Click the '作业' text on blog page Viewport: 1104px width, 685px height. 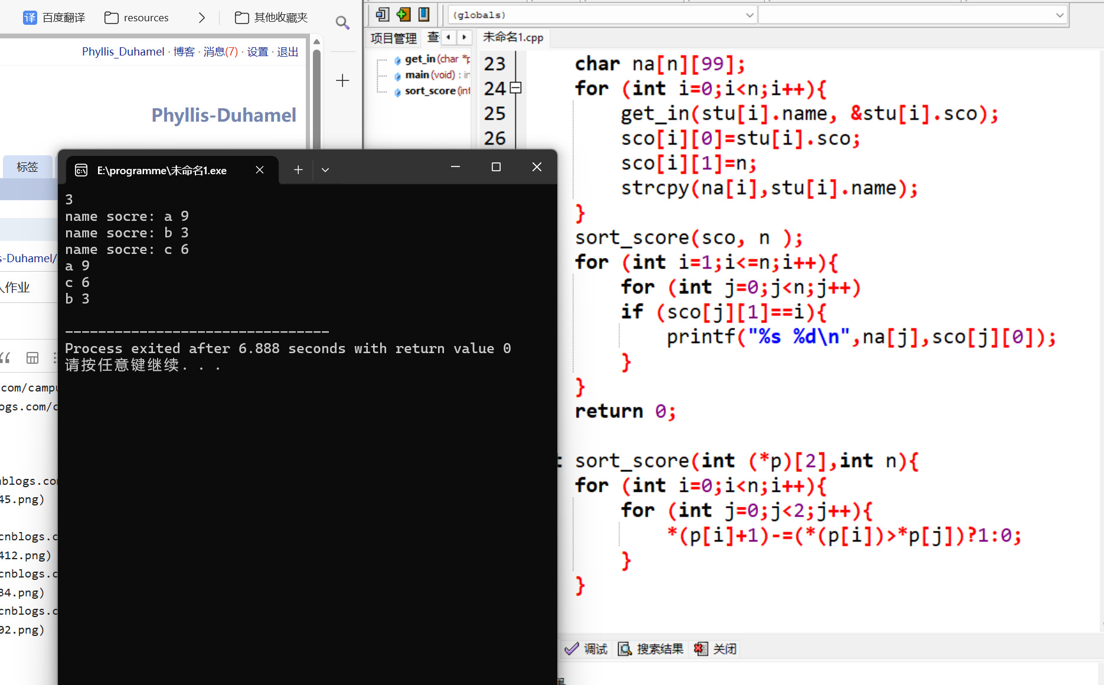[x=18, y=288]
